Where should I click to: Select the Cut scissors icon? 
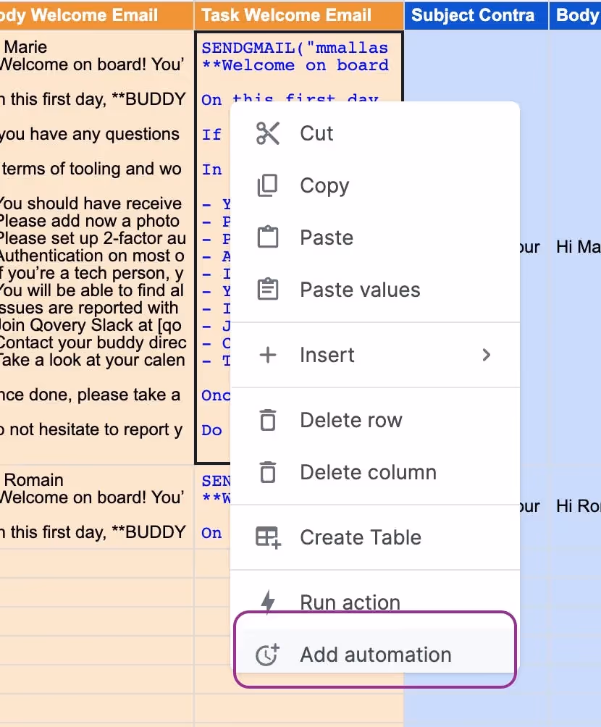[x=268, y=133]
